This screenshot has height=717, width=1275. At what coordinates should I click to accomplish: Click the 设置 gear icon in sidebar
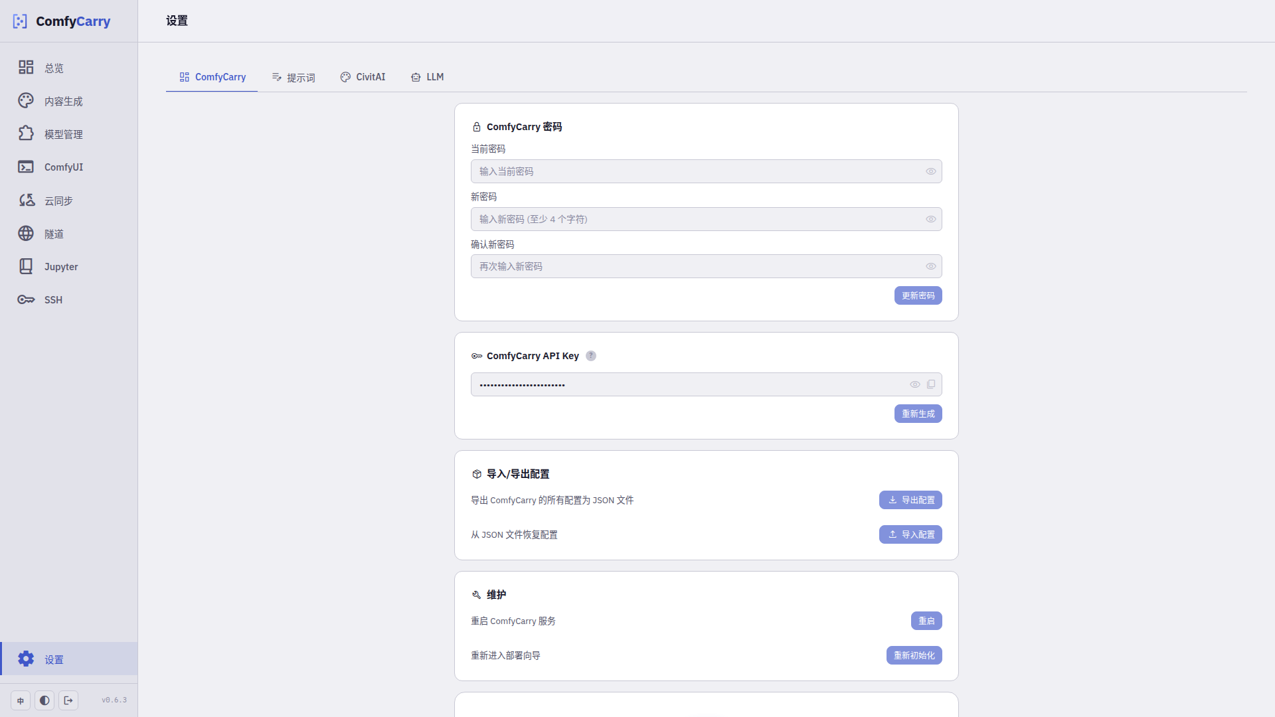[26, 659]
